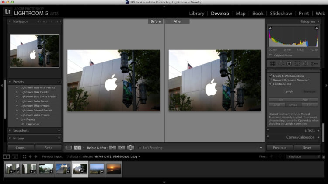
Task: Open Filters Off dropdown
Action: point(304,156)
